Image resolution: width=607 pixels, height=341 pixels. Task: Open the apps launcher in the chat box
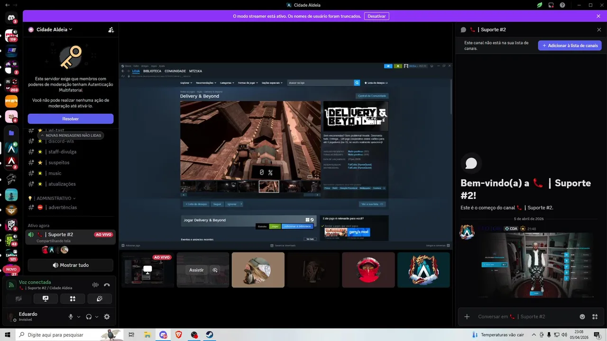[595, 316]
